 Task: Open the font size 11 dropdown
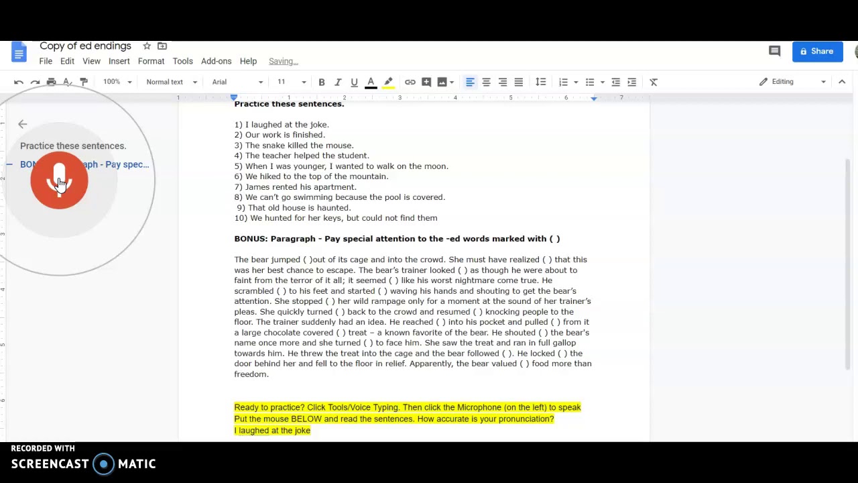292,82
